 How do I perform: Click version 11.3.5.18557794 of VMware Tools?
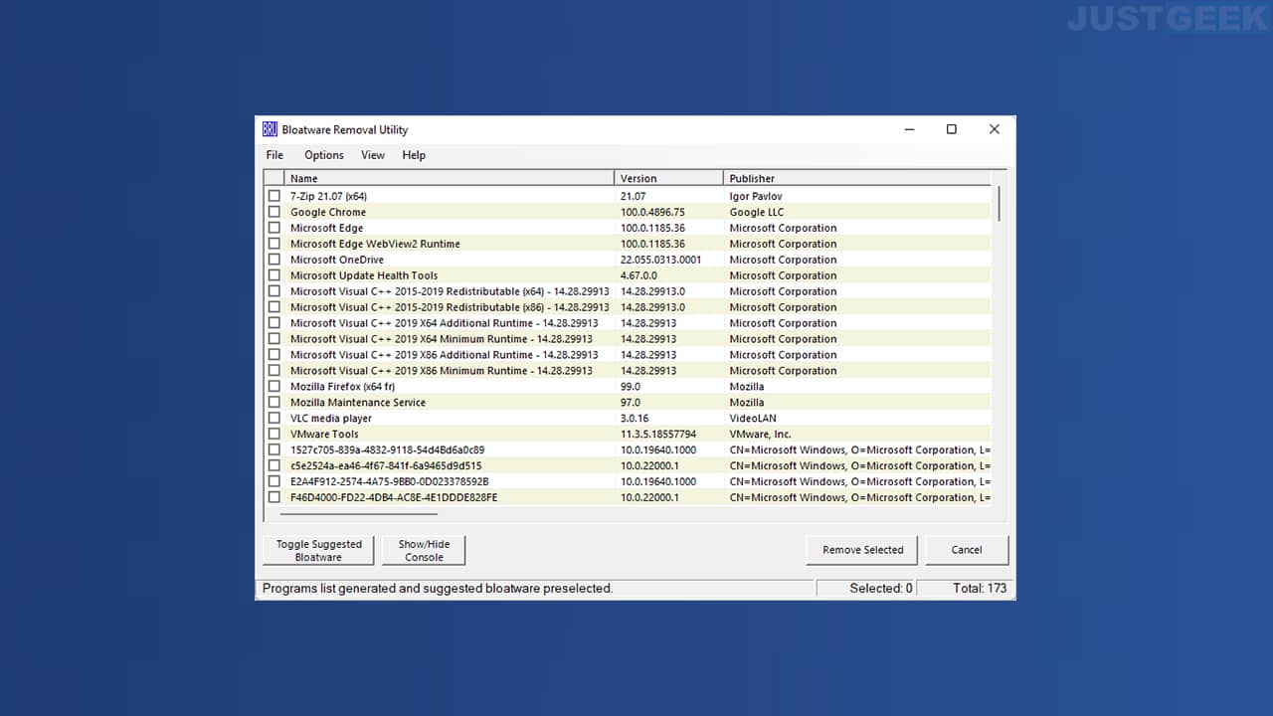pos(658,435)
